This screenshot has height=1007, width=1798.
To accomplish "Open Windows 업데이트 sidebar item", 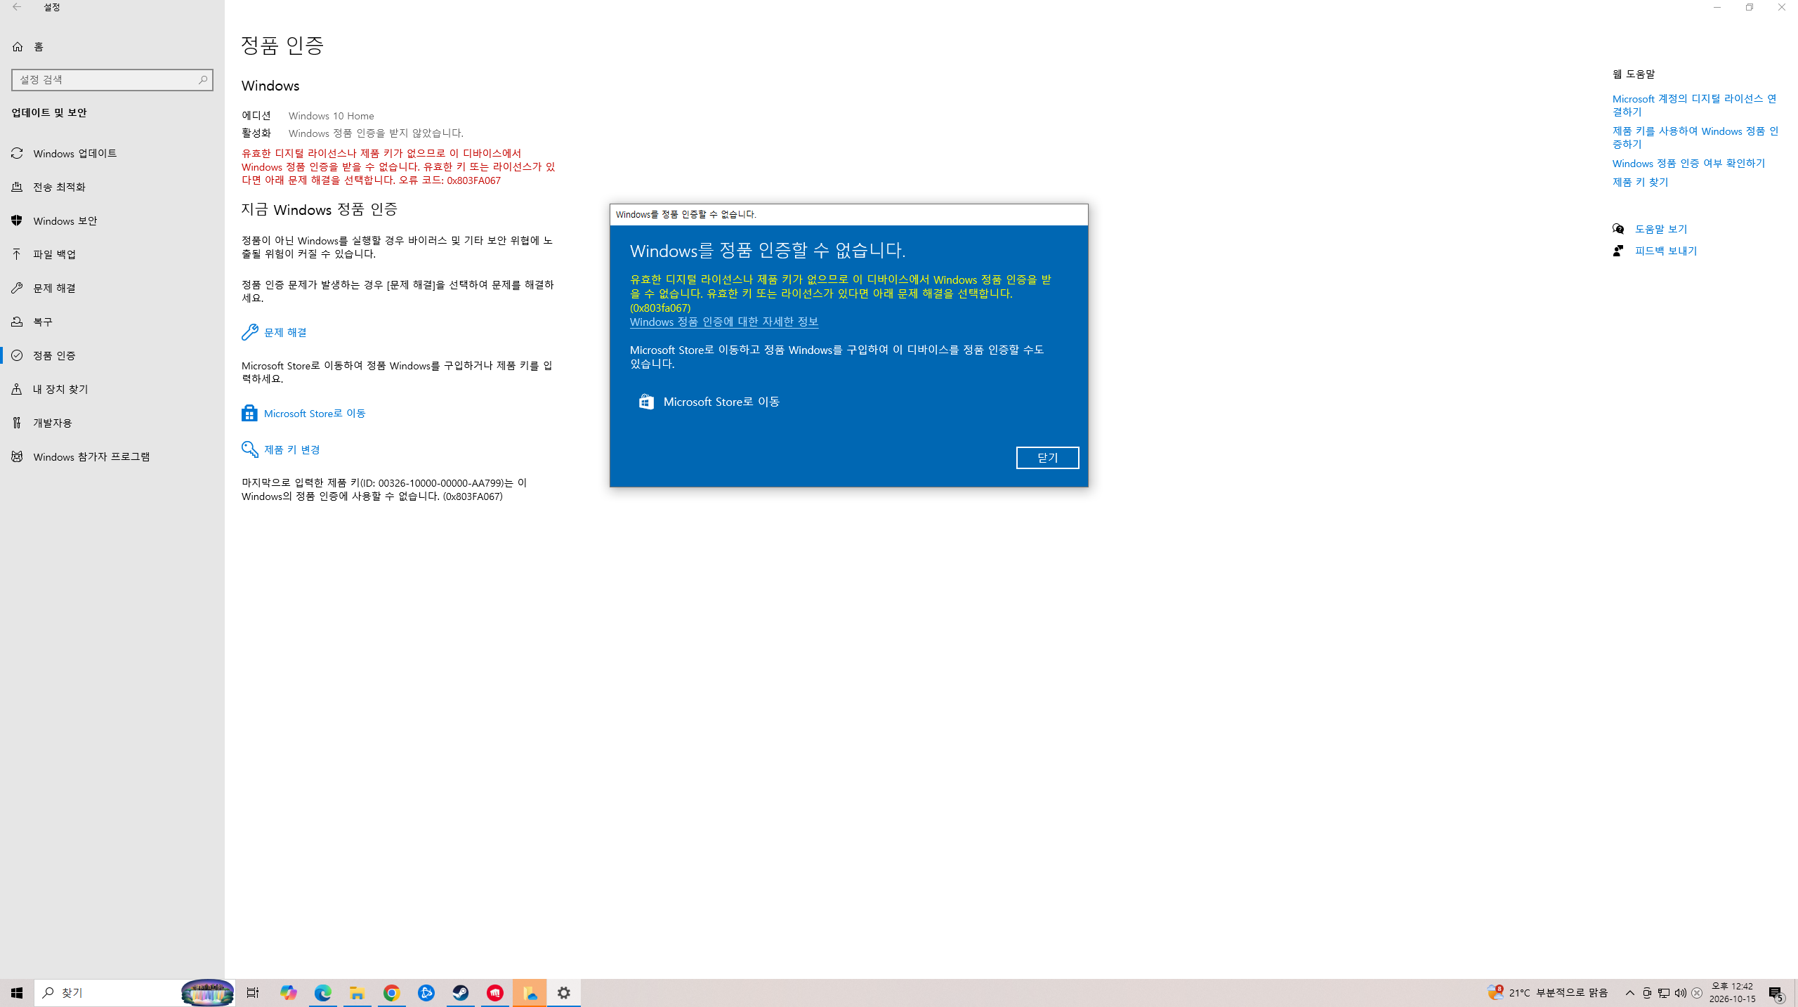I will 112,153.
